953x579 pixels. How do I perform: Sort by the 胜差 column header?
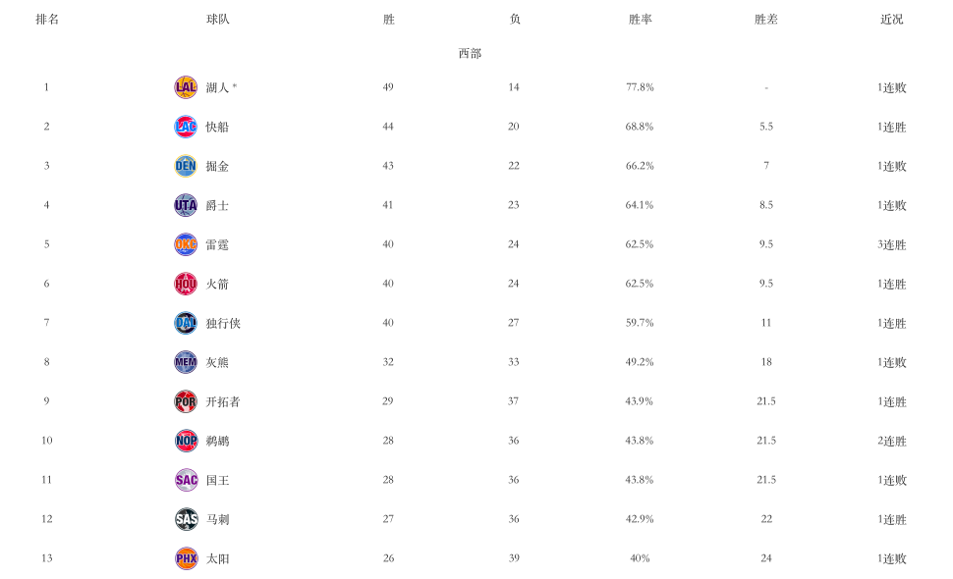pyautogui.click(x=765, y=20)
